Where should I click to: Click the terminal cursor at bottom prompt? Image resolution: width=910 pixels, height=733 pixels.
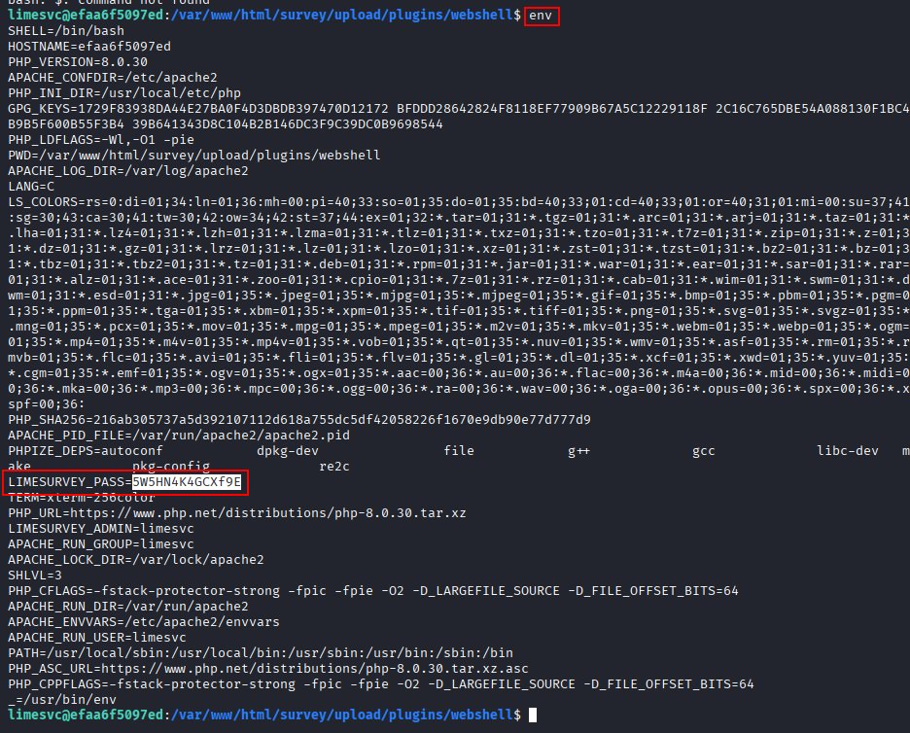[x=533, y=715]
